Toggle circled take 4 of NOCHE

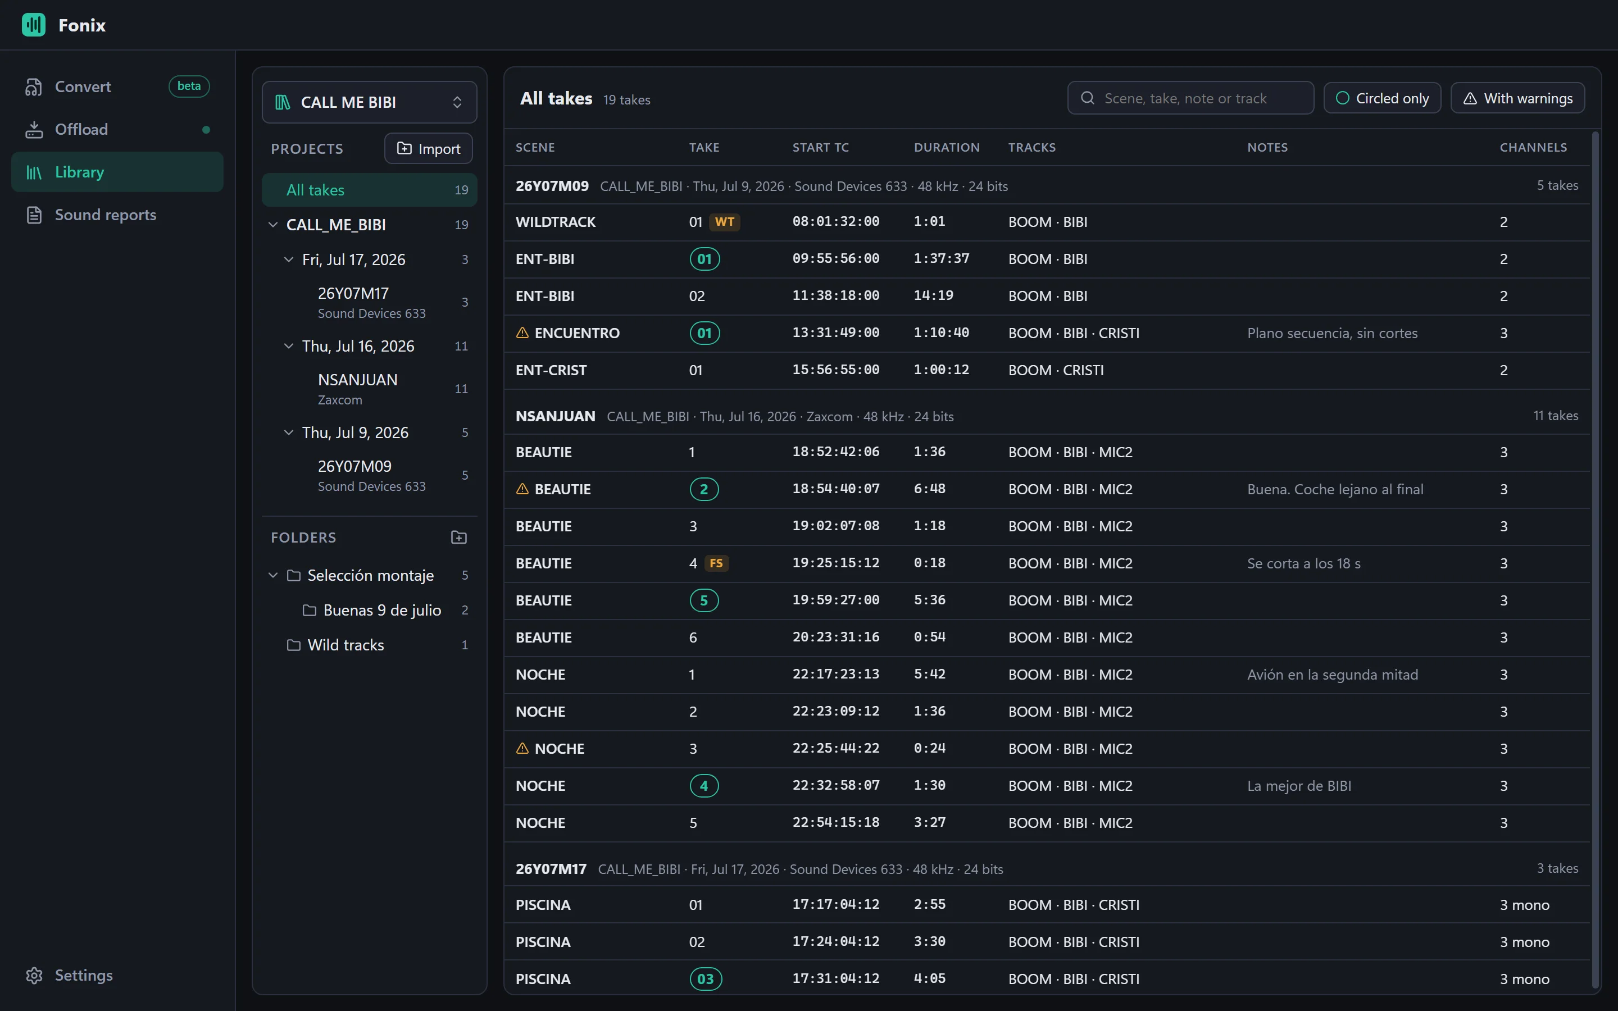704,786
